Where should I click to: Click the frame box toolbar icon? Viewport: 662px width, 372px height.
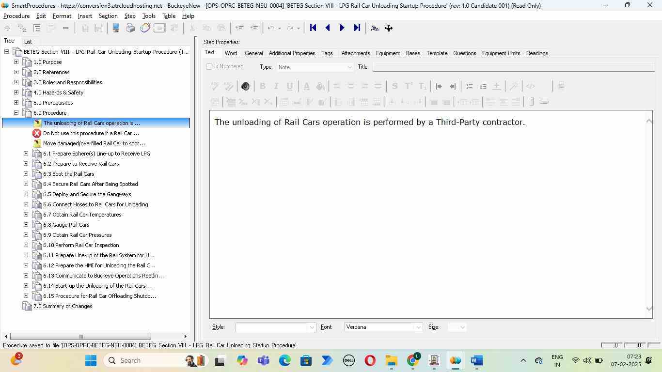click(x=159, y=28)
